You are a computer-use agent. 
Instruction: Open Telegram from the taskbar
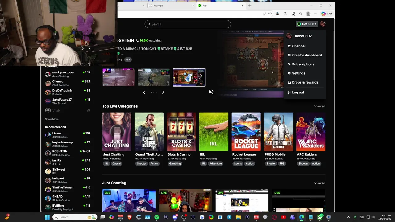(x=229, y=217)
